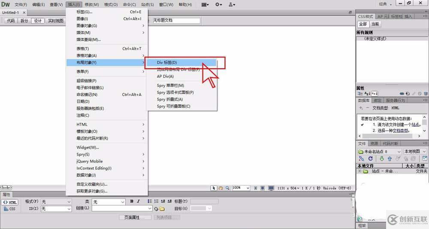Screen dimensions: 429x229
Task: Click the New CSS Rule icon
Action: (408, 94)
